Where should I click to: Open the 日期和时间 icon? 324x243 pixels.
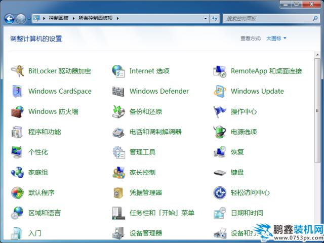pyautogui.click(x=220, y=213)
